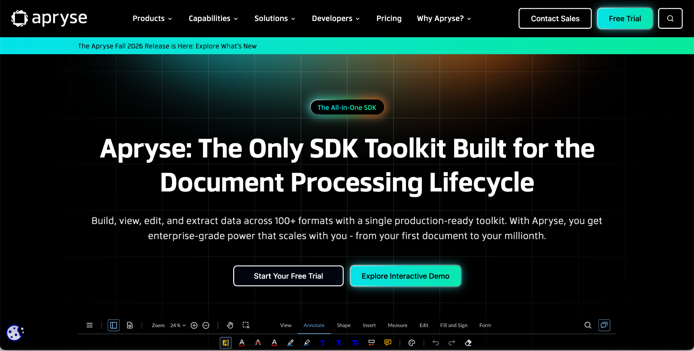Select the Eraser tool
The width and height of the screenshot is (694, 351).
(x=468, y=343)
